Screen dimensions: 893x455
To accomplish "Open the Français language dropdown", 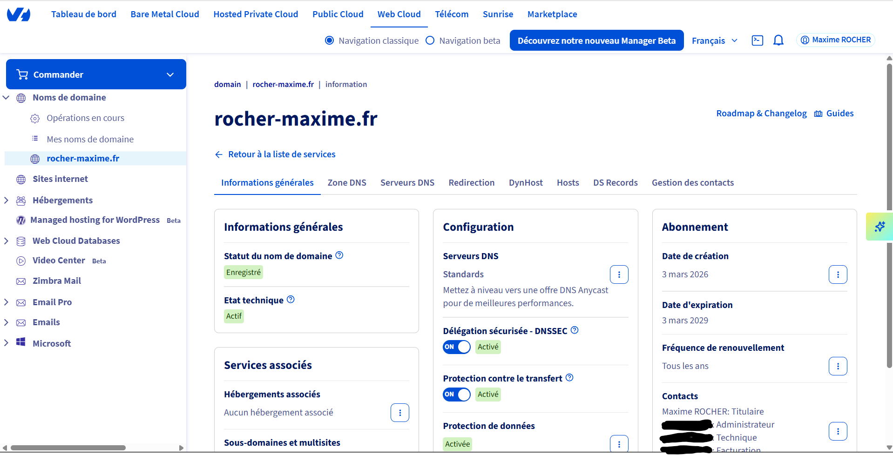I will (714, 40).
